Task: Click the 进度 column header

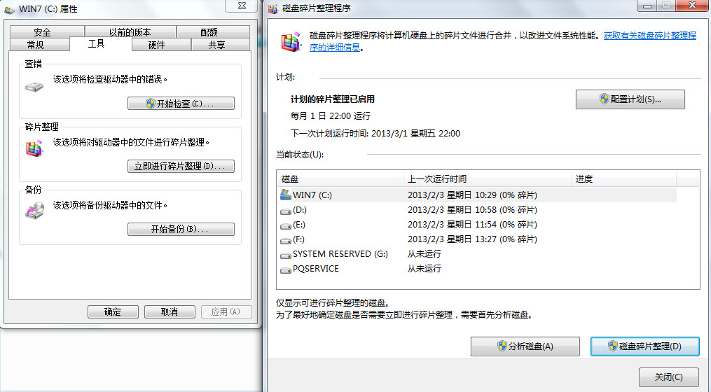Action: tap(624, 179)
